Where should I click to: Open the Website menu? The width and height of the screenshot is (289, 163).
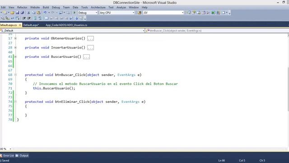pos(35,7)
